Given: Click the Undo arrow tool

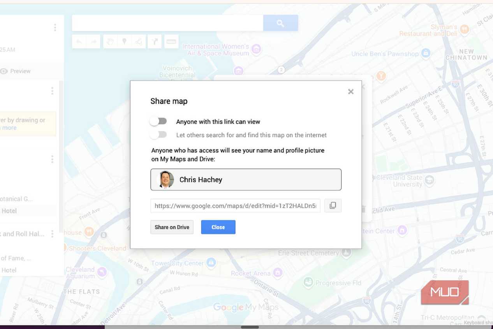Looking at the screenshot, I should tap(79, 42).
